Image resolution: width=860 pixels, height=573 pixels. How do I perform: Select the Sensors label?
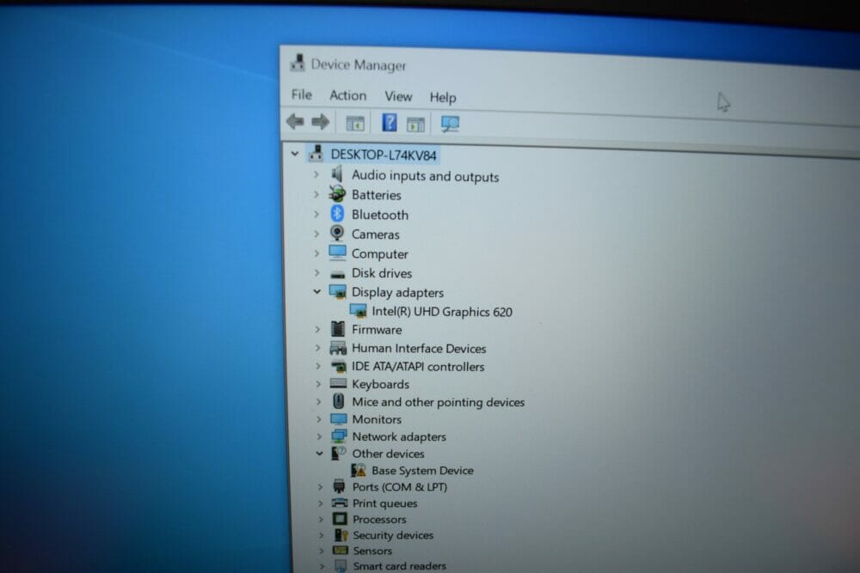(372, 551)
